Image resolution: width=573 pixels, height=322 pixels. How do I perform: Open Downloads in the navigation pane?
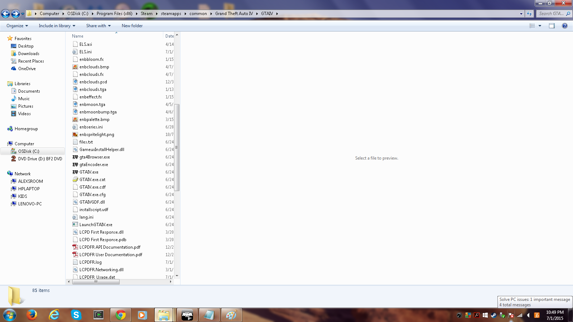coord(29,54)
